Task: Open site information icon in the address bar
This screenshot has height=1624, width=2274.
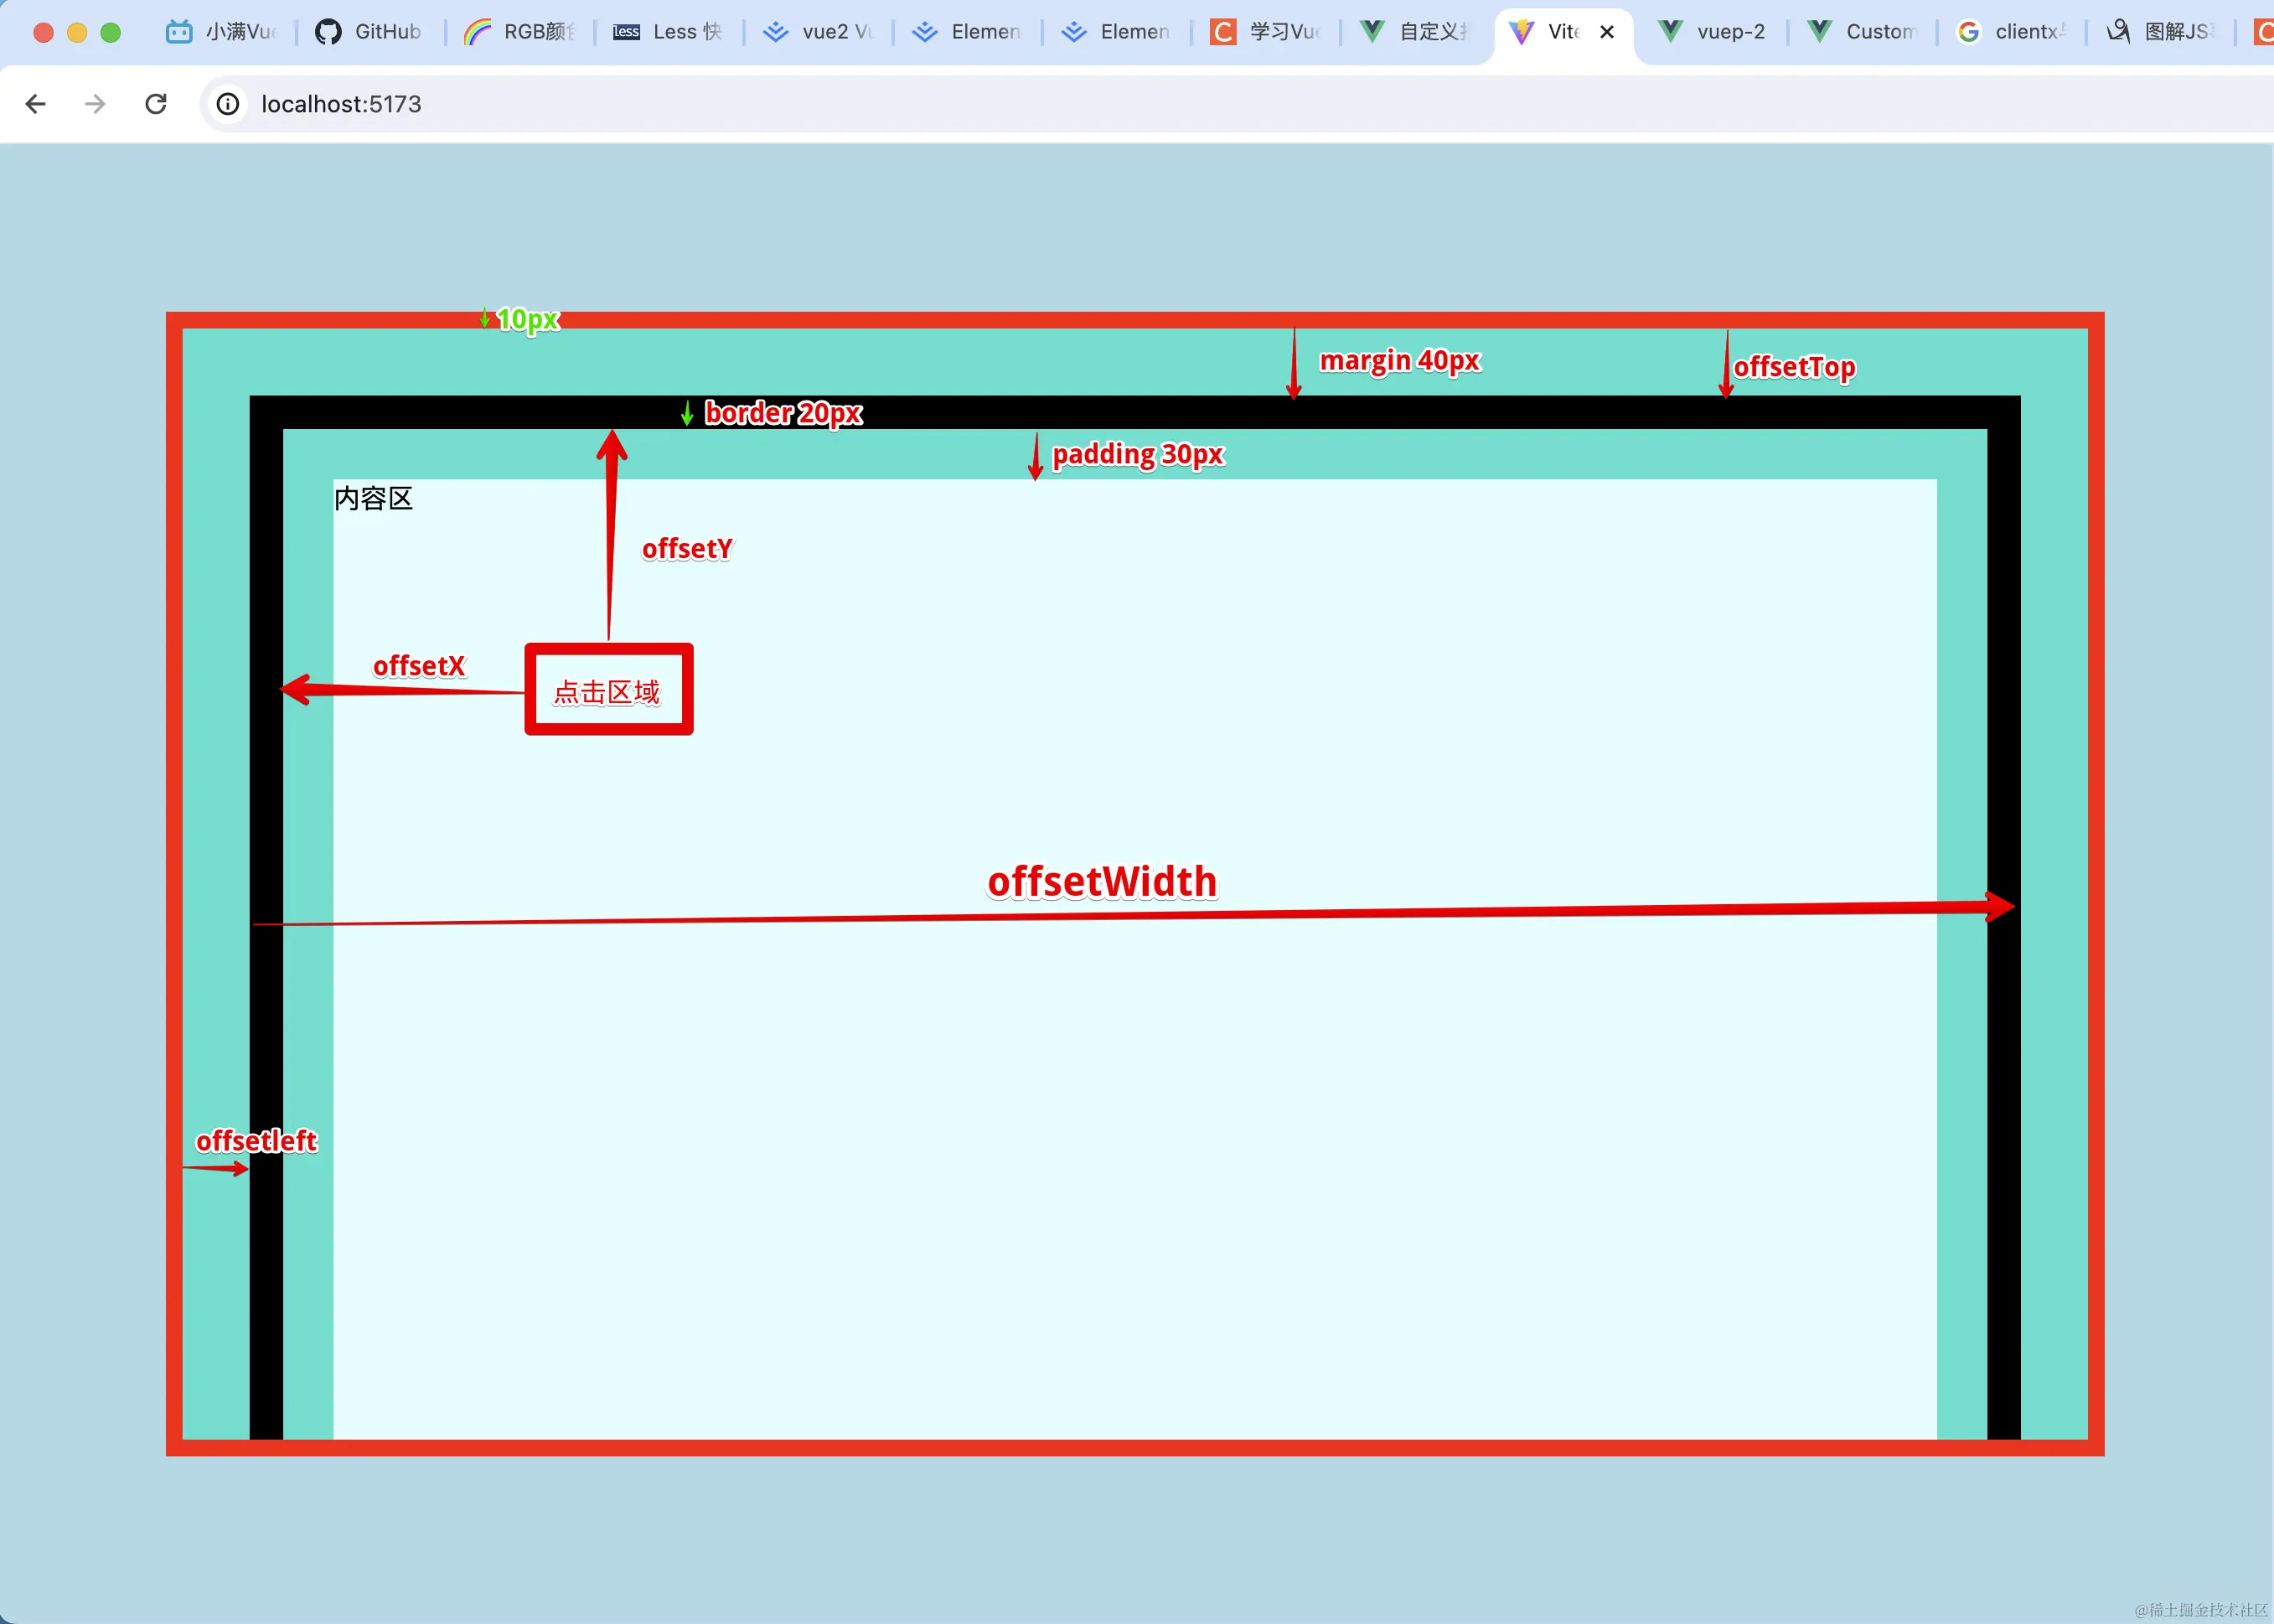Action: pyautogui.click(x=228, y=103)
